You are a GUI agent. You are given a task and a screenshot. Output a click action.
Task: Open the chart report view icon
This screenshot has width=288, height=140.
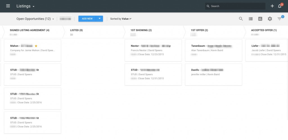click(260, 19)
